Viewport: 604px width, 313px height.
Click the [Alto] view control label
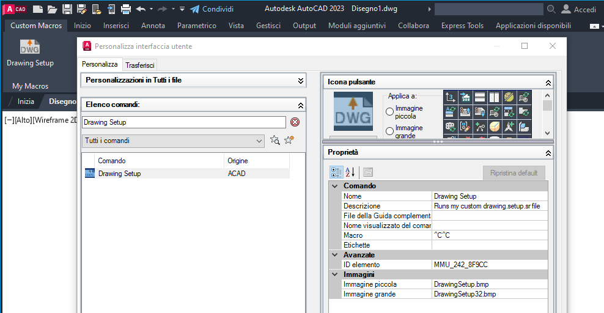(x=23, y=120)
